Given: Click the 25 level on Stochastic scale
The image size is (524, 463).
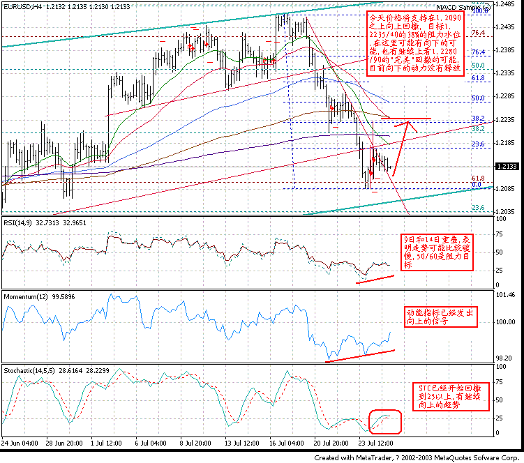Looking at the screenshot, I should [499, 418].
